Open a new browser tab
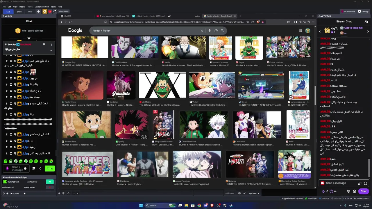 (240, 16)
